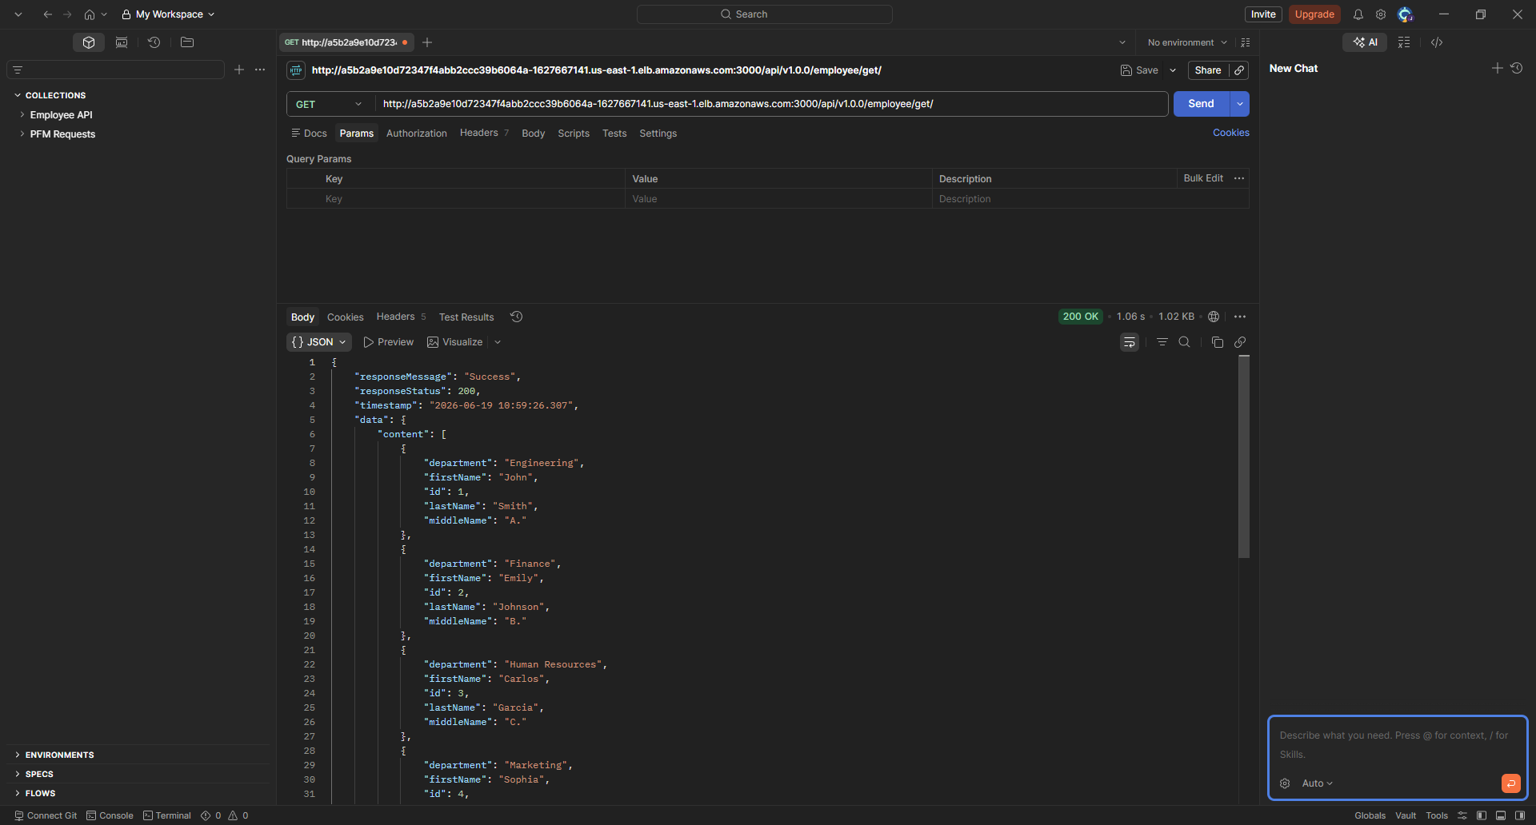Open the Cookies link

[1230, 133]
